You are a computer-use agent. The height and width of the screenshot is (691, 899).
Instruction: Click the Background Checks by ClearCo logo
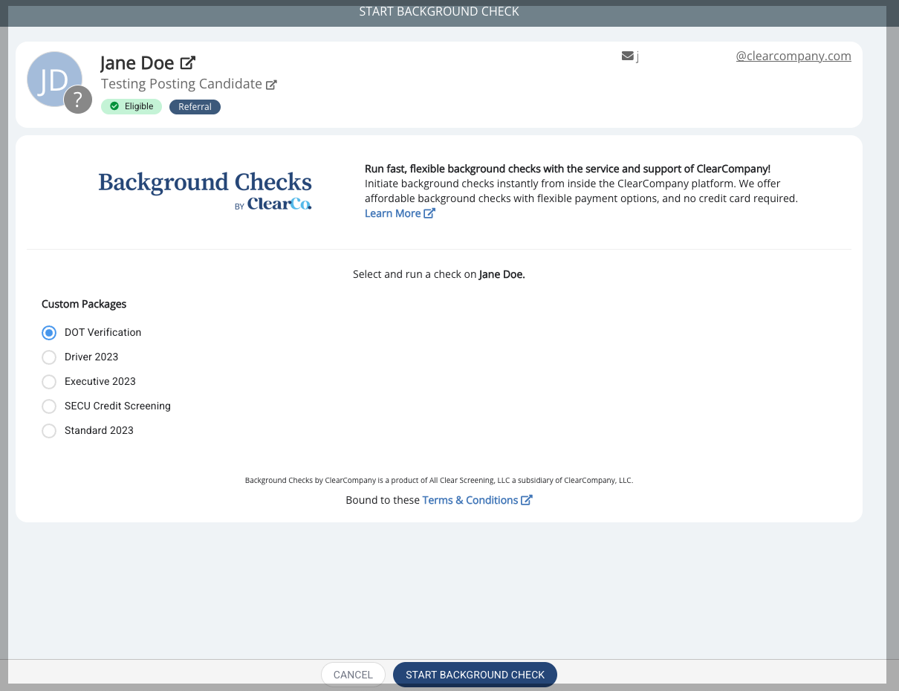[x=205, y=190]
